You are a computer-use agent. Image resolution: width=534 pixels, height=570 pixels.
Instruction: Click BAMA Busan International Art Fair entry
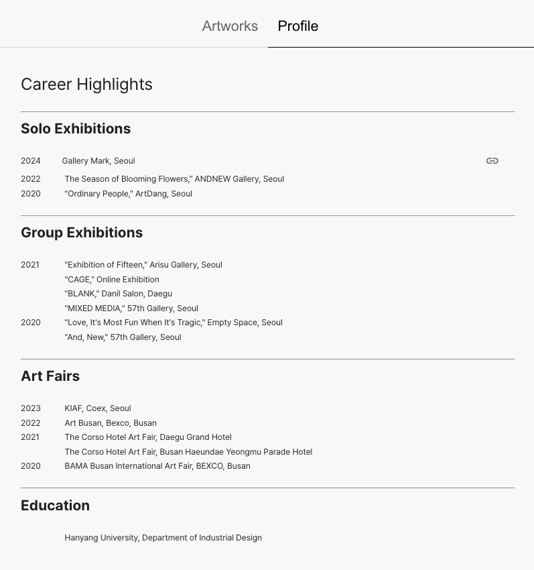click(x=157, y=465)
